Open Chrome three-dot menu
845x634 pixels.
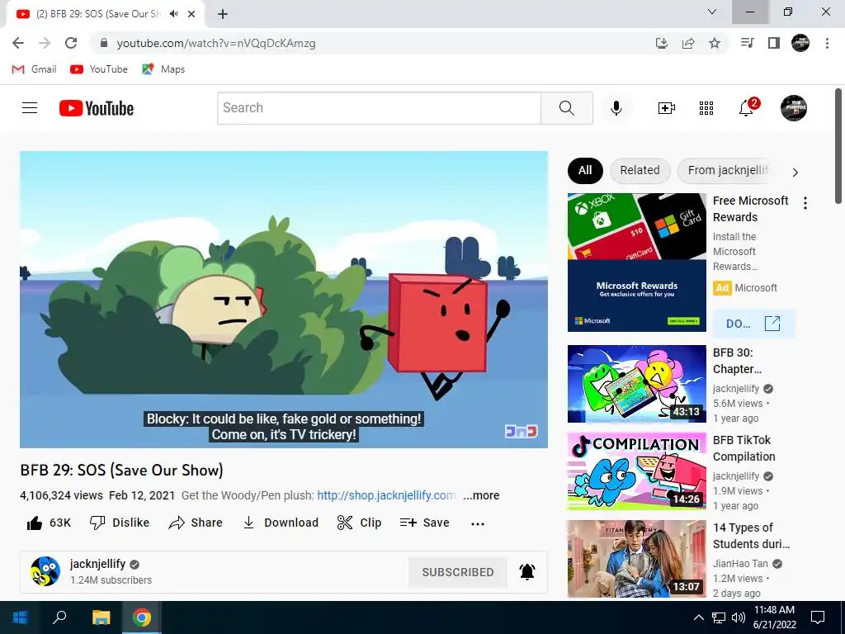[827, 43]
